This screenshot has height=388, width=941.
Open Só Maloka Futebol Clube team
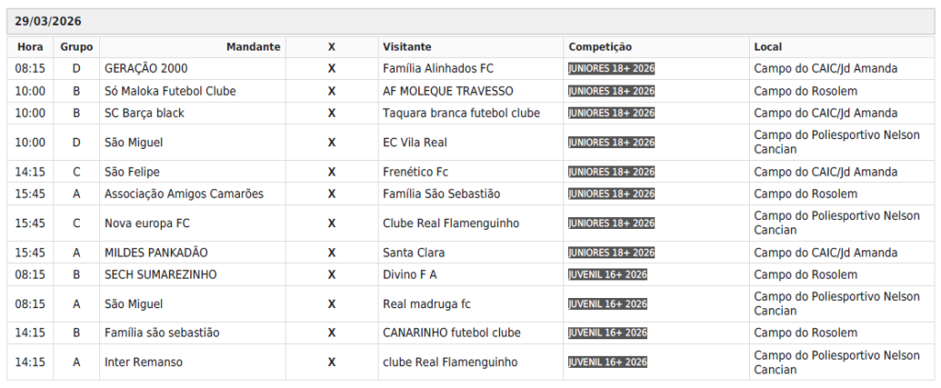[x=170, y=91]
